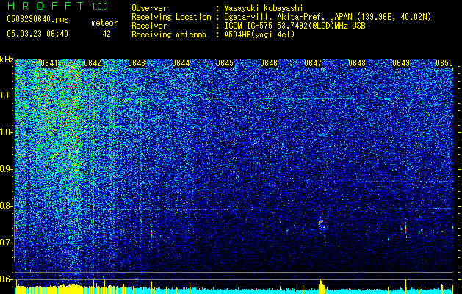Click the date stamp 05.03.23 06:40

point(37,34)
